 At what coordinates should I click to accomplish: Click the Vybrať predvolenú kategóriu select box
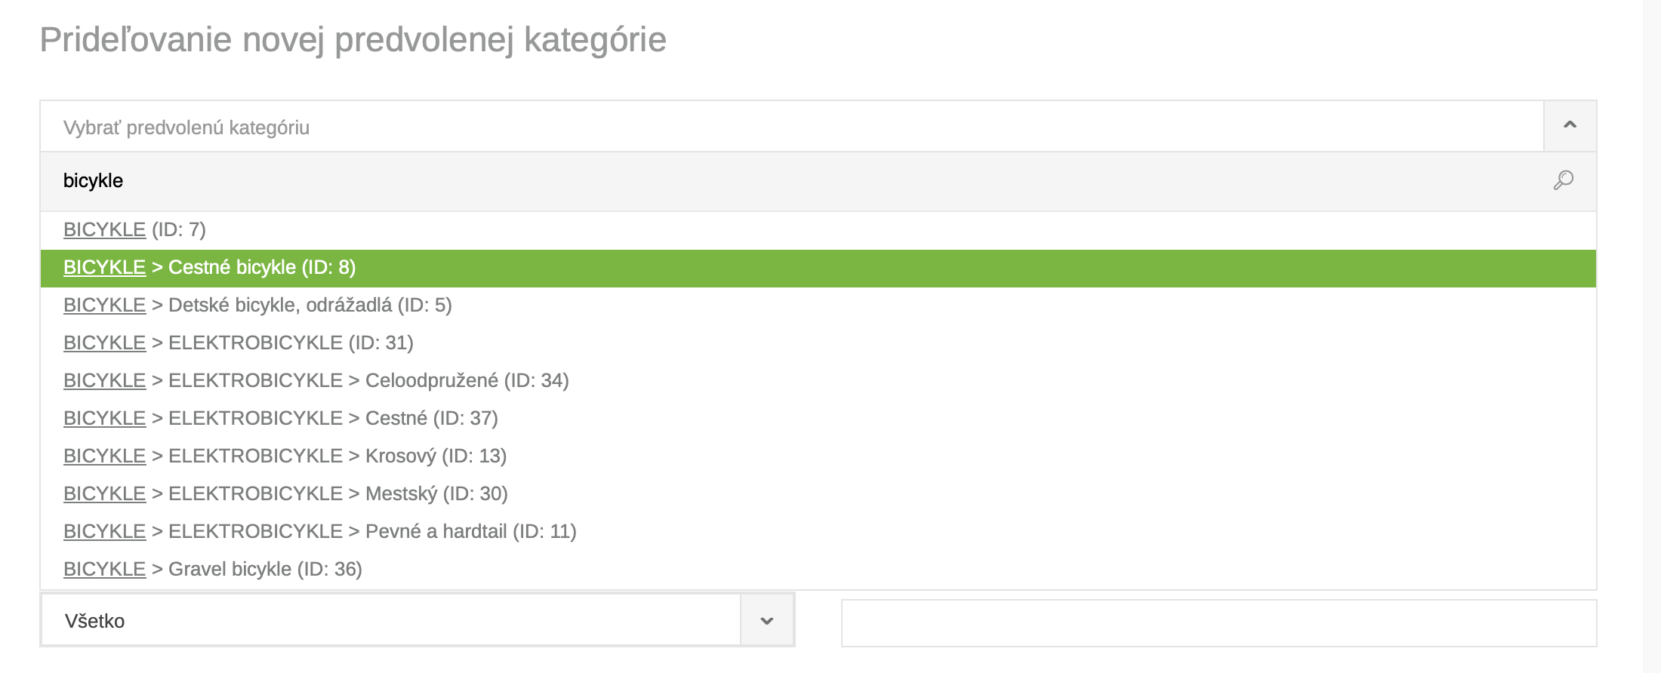click(x=792, y=127)
